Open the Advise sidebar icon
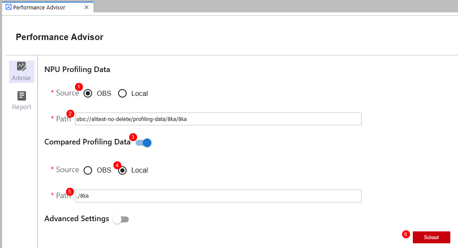 (x=22, y=66)
